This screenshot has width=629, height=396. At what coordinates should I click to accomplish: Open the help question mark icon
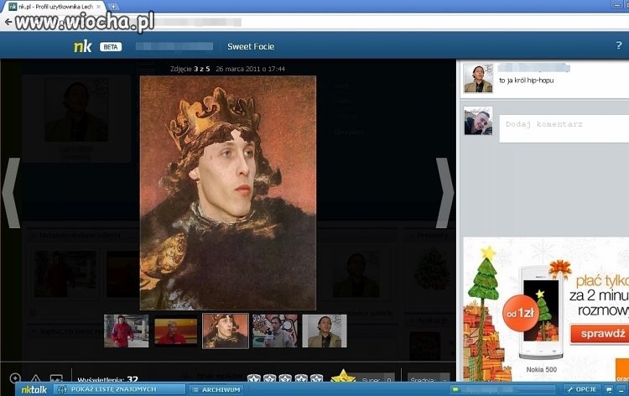(619, 45)
